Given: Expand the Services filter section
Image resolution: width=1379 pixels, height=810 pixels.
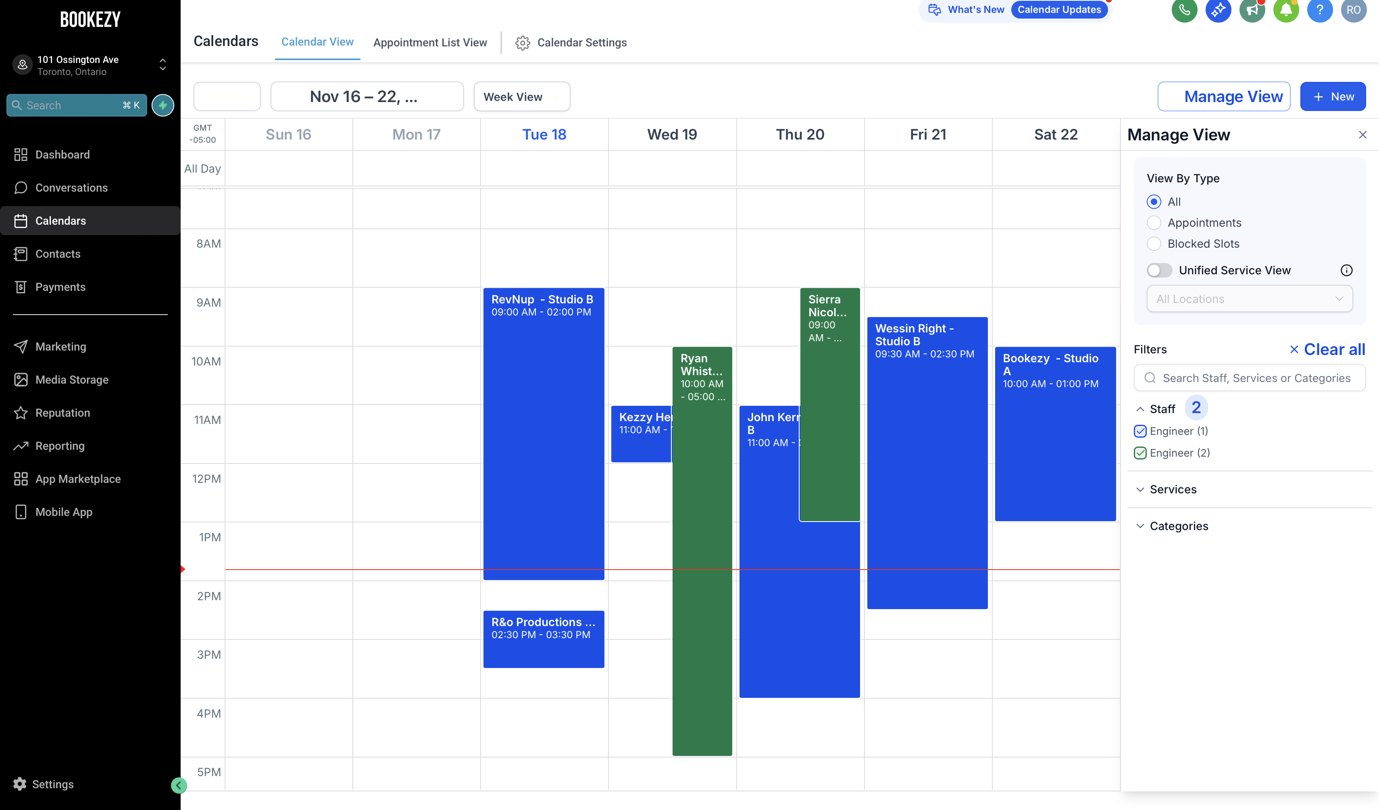Looking at the screenshot, I should [x=1173, y=489].
